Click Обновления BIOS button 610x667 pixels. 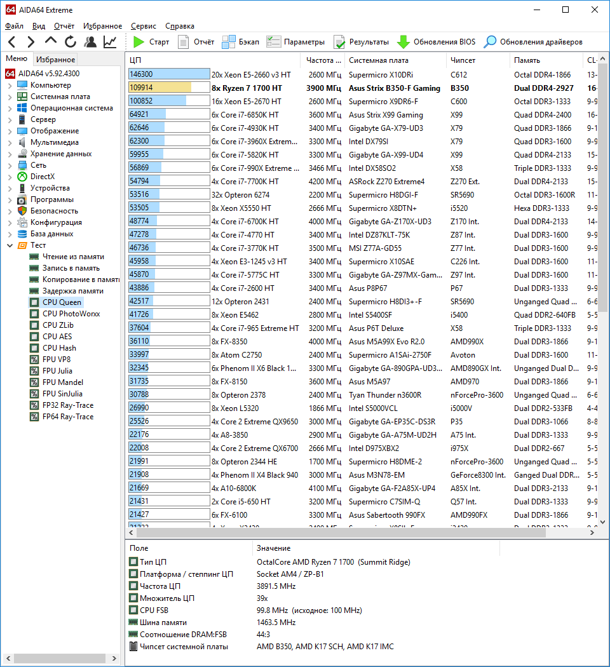[437, 42]
